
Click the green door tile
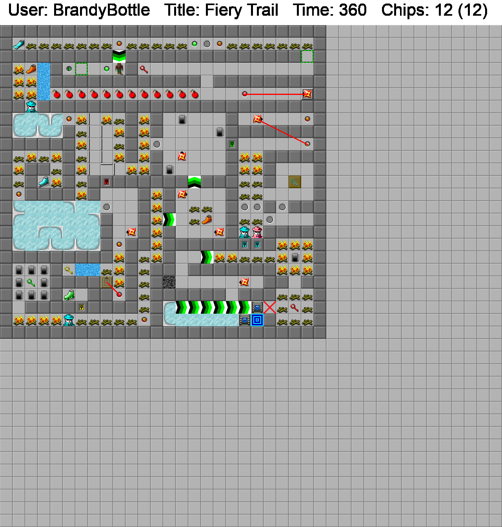(x=232, y=144)
